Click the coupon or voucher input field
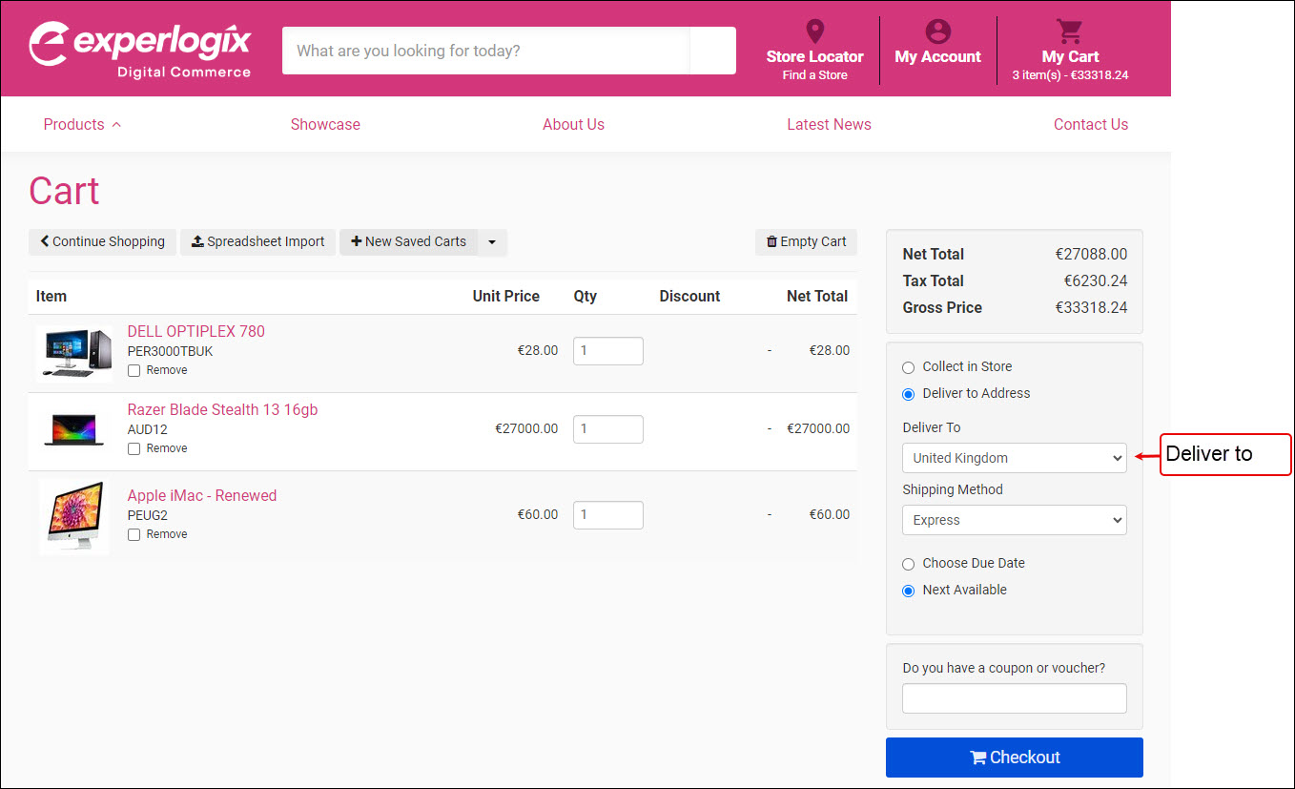 (x=1014, y=698)
